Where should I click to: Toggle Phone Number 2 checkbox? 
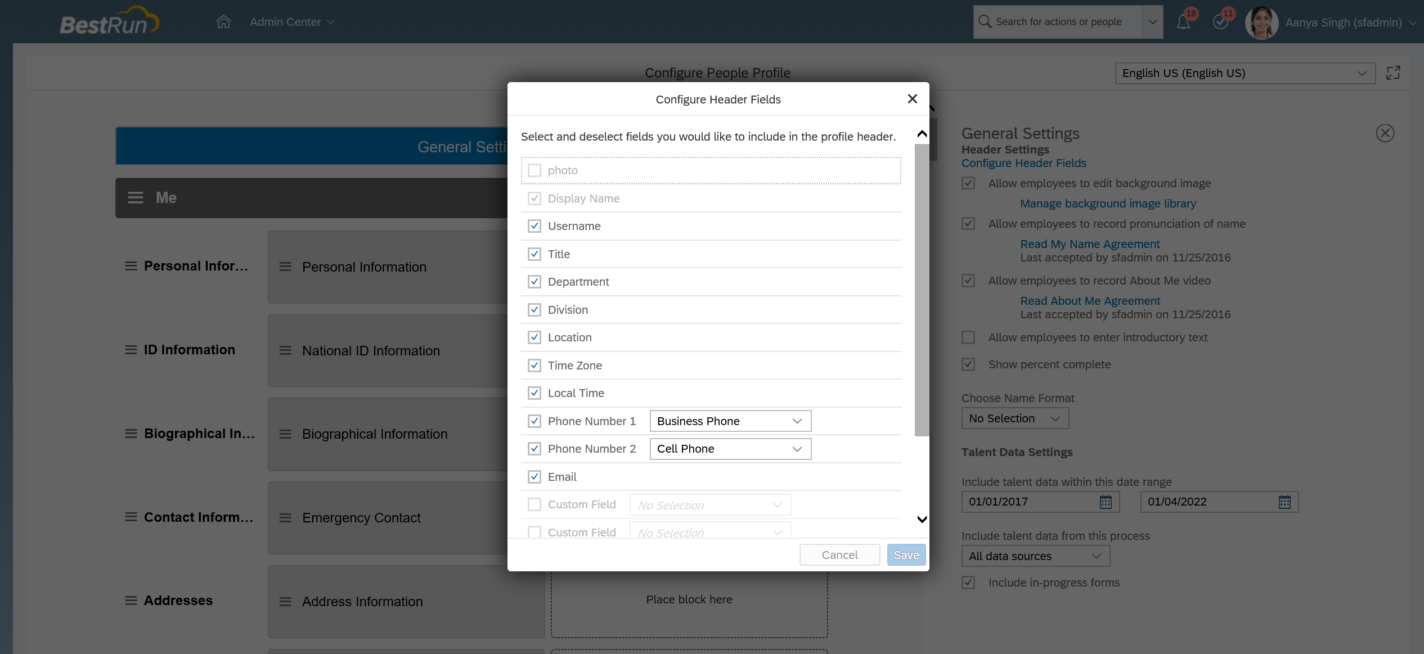click(534, 449)
